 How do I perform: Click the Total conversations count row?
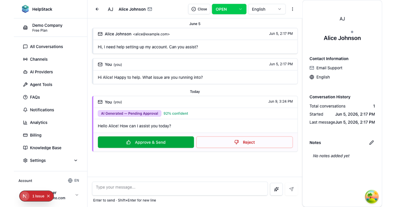click(342, 106)
